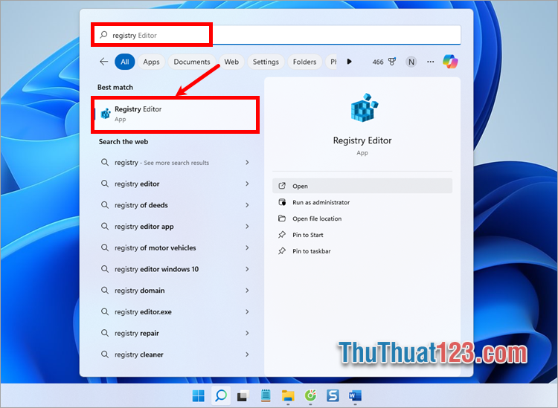Expand the 'registry of motor vehicles' chevron

point(247,247)
